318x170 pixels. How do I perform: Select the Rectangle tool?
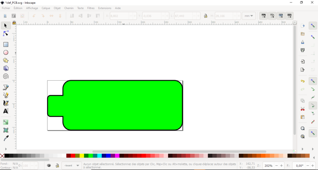pos(6,44)
